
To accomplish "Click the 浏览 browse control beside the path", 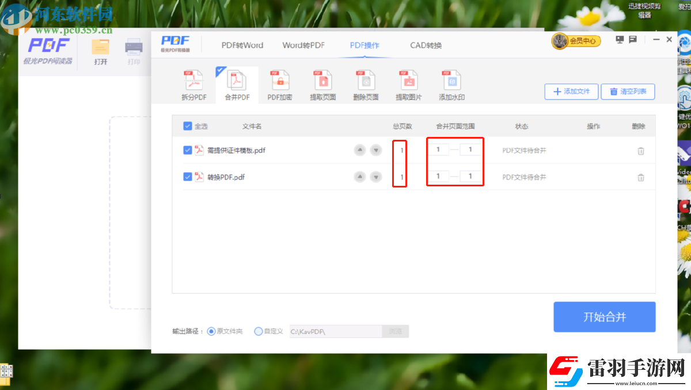I will click(396, 331).
